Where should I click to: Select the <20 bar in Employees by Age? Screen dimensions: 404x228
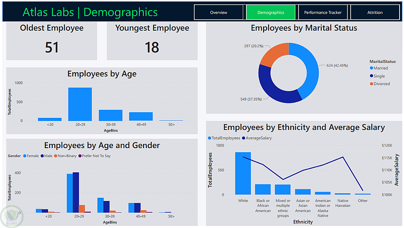pyautogui.click(x=50, y=119)
